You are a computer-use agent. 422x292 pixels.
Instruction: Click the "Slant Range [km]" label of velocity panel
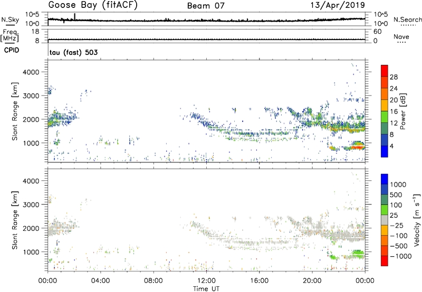[x=15, y=220]
